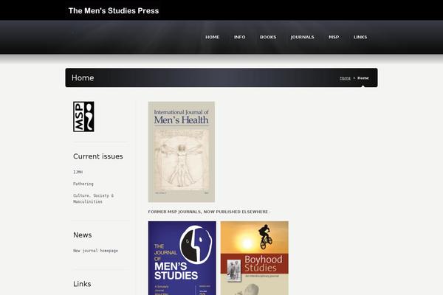The width and height of the screenshot is (443, 295).
Task: Open the MSP navigation item
Action: (x=334, y=38)
